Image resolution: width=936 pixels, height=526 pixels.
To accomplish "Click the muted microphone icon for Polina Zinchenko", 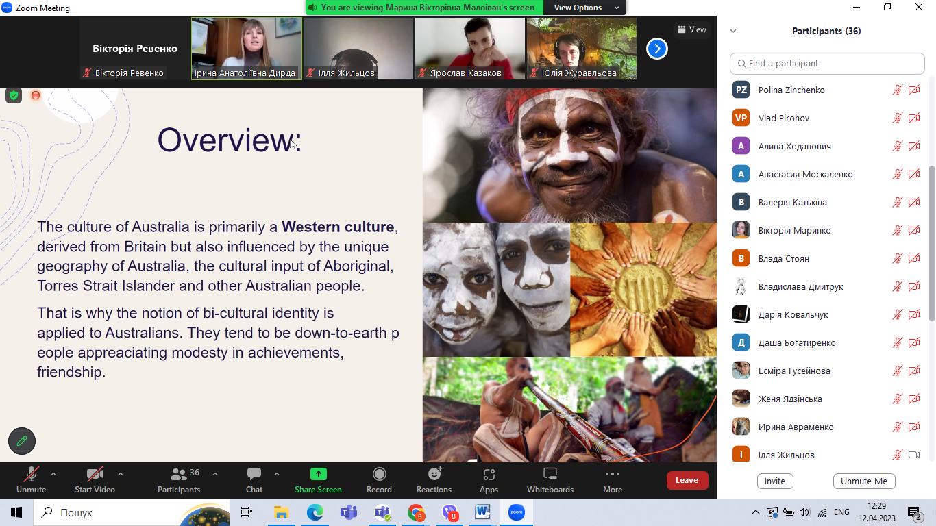I will (x=897, y=90).
